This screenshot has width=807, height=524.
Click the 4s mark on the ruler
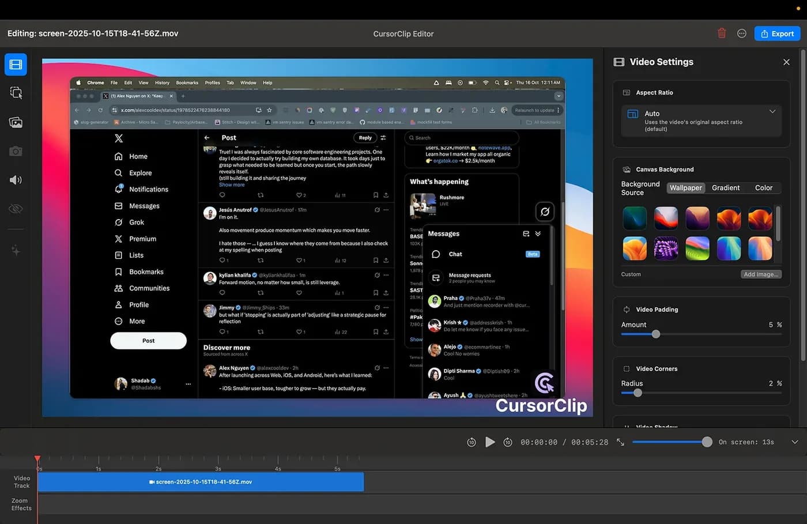tap(278, 469)
